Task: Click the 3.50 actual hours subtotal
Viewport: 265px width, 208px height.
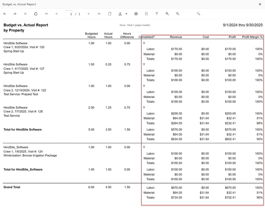Action: pyautogui.click(x=108, y=129)
